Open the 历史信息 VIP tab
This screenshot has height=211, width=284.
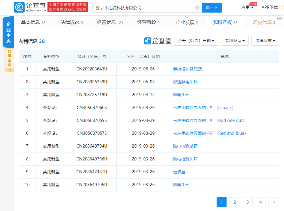click(264, 23)
